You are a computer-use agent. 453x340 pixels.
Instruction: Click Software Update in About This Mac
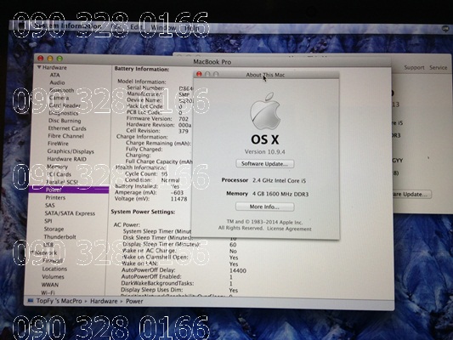[265, 164]
